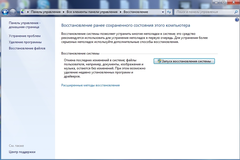Open Восстановление файлов link

[27, 48]
